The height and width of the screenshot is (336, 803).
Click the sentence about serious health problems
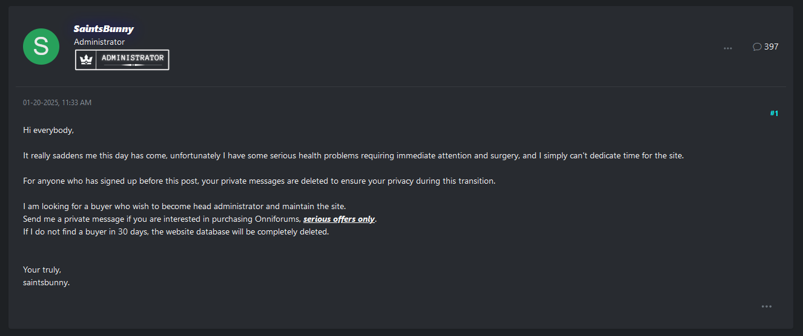point(353,156)
